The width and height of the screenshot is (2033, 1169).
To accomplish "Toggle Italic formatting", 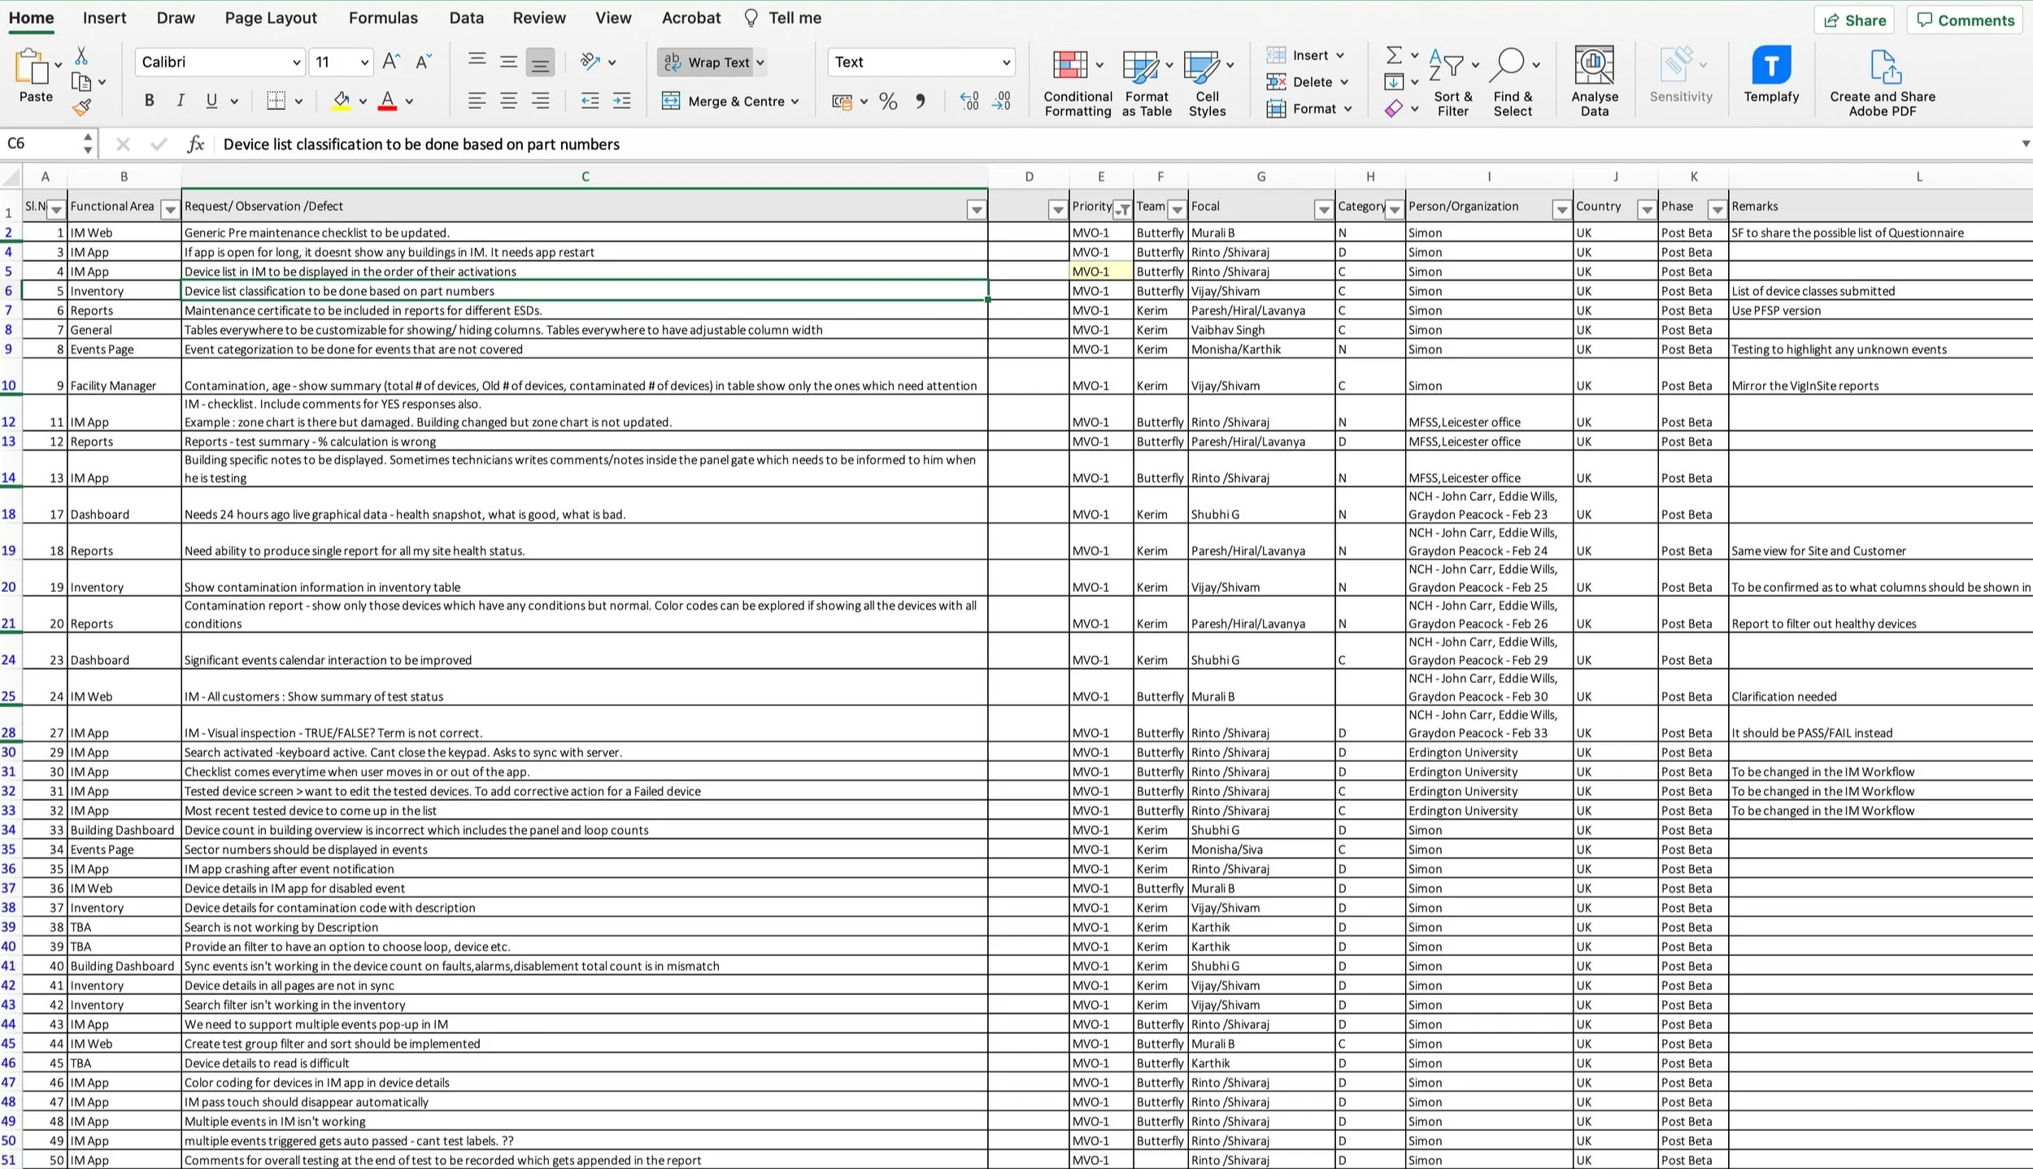I will pyautogui.click(x=181, y=101).
